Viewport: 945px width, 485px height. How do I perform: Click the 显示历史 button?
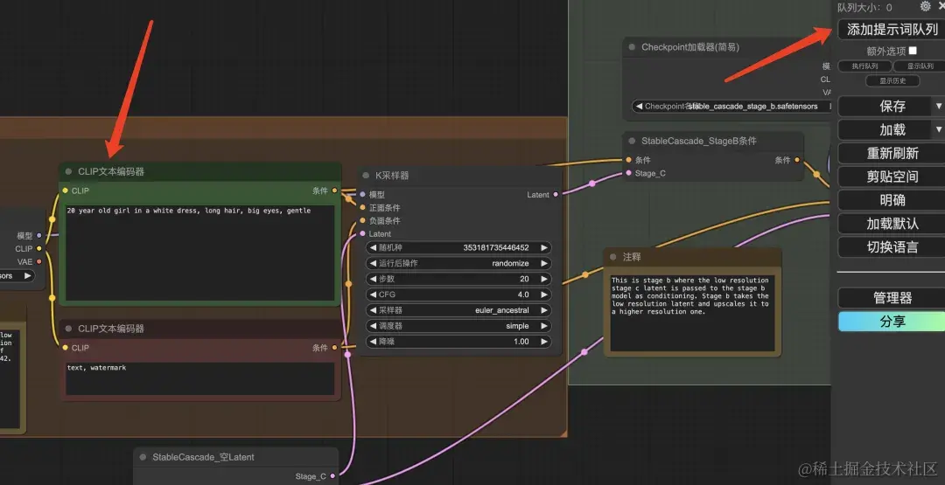click(x=892, y=80)
